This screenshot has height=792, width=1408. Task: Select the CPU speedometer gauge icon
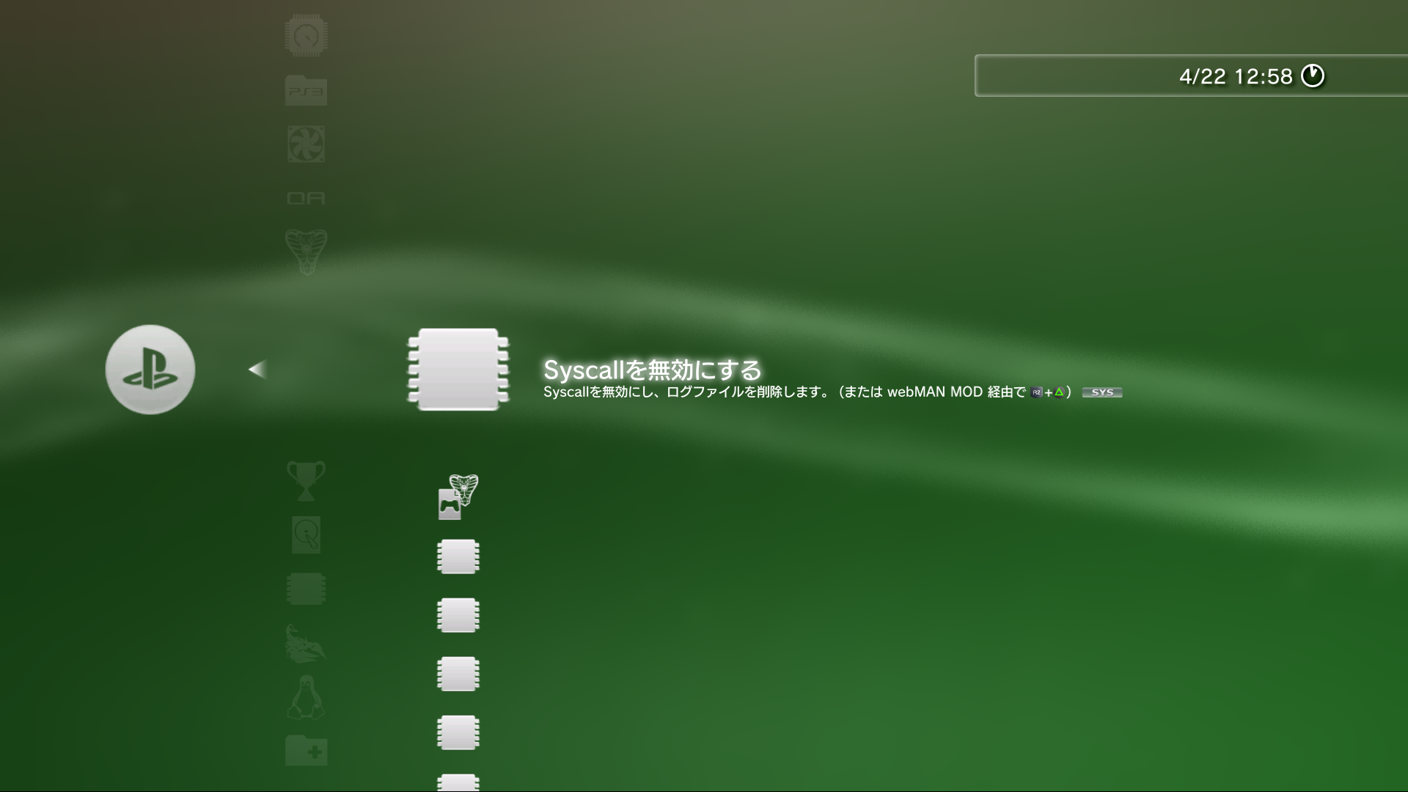click(306, 35)
